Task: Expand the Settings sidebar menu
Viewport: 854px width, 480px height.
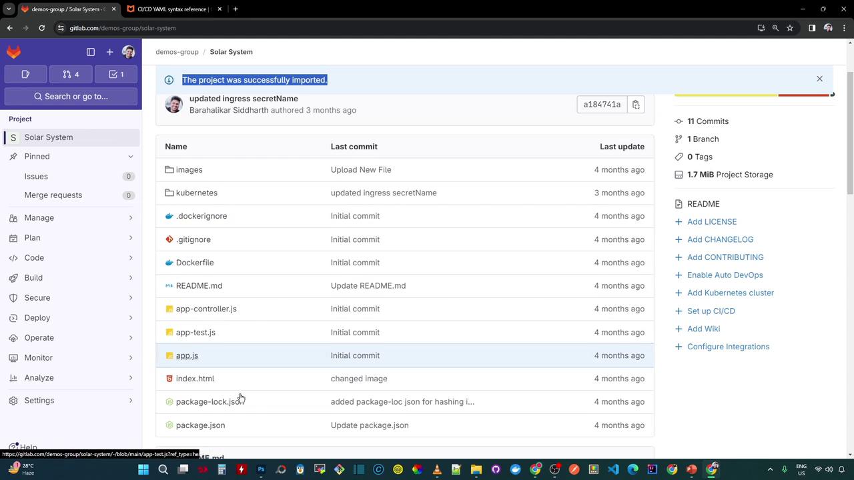Action: (39, 401)
